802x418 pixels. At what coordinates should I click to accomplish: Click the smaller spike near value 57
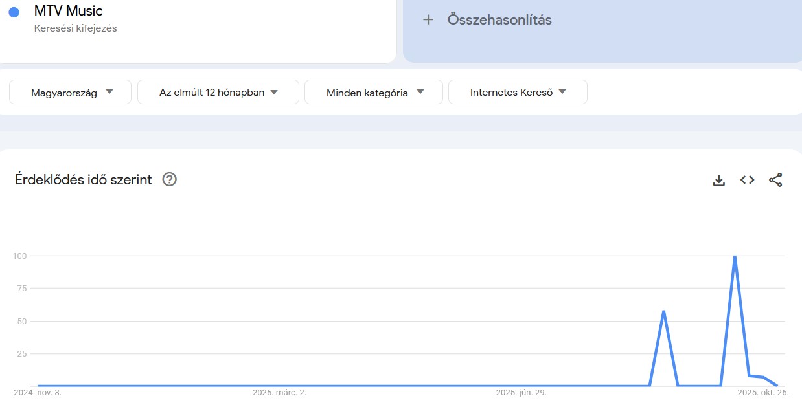663,312
